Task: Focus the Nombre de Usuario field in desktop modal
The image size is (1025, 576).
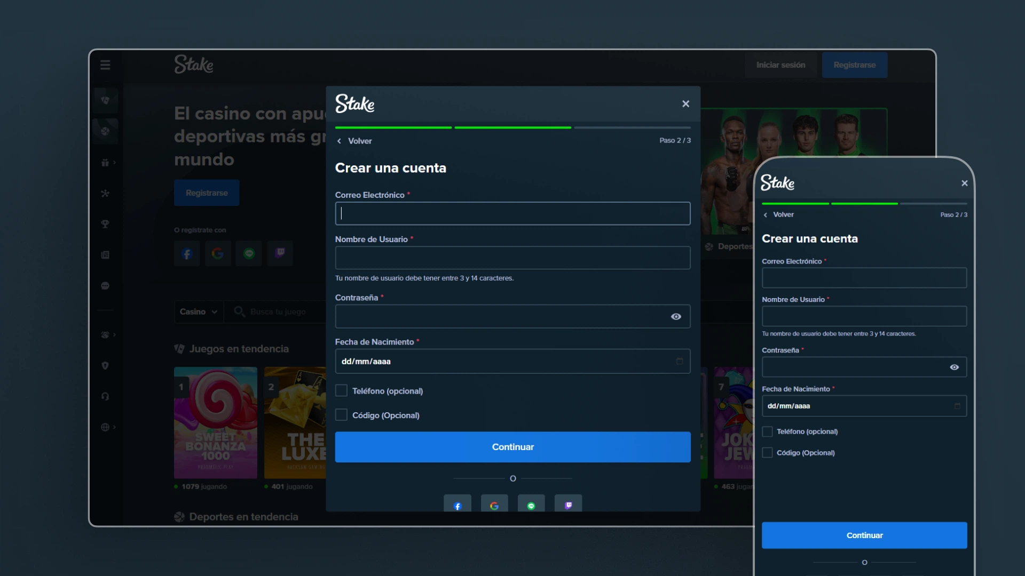Action: point(512,258)
